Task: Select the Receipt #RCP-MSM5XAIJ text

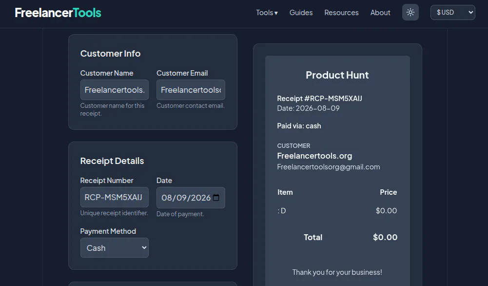Action: point(319,99)
